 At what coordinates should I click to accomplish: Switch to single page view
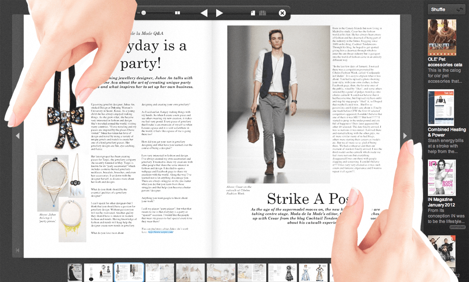click(253, 13)
